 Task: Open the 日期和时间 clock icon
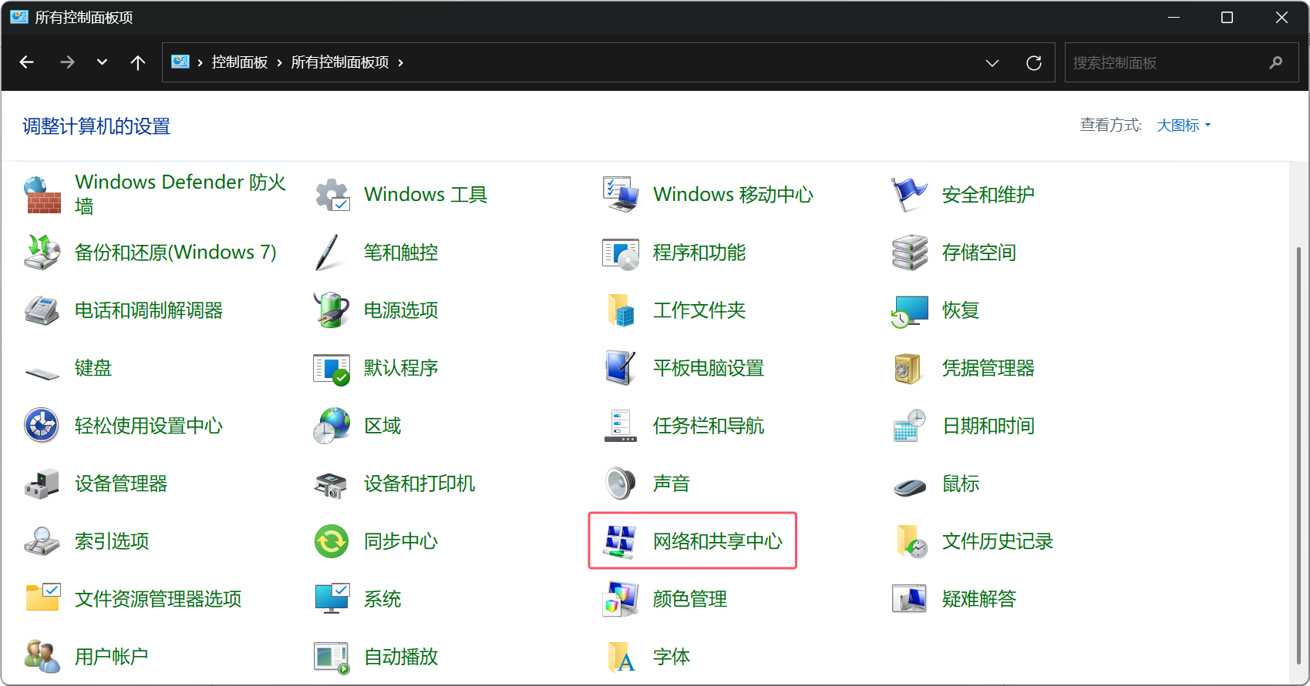[910, 426]
